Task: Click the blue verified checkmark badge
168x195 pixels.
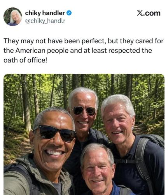Action: tap(69, 13)
